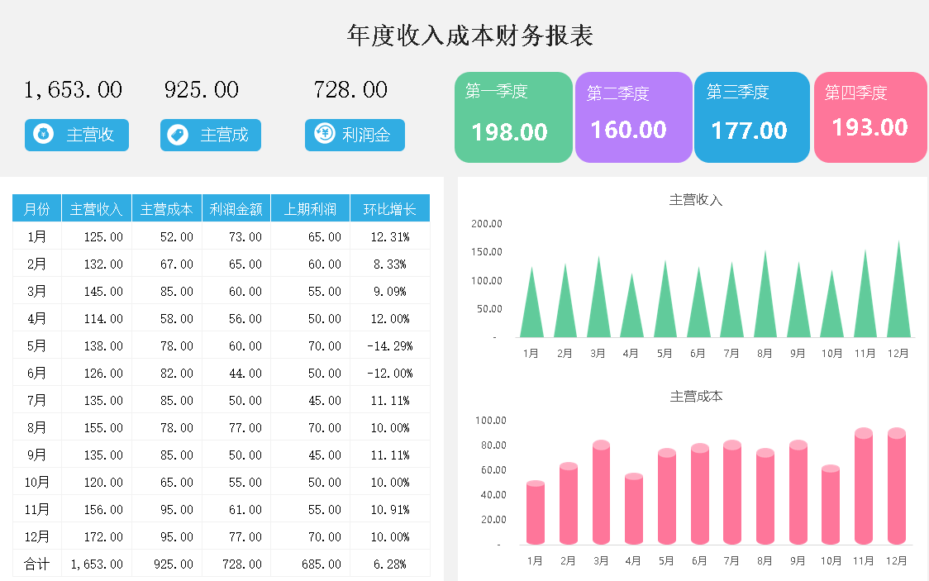Click the 5月 growth cell showing -14.29%

coord(389,345)
